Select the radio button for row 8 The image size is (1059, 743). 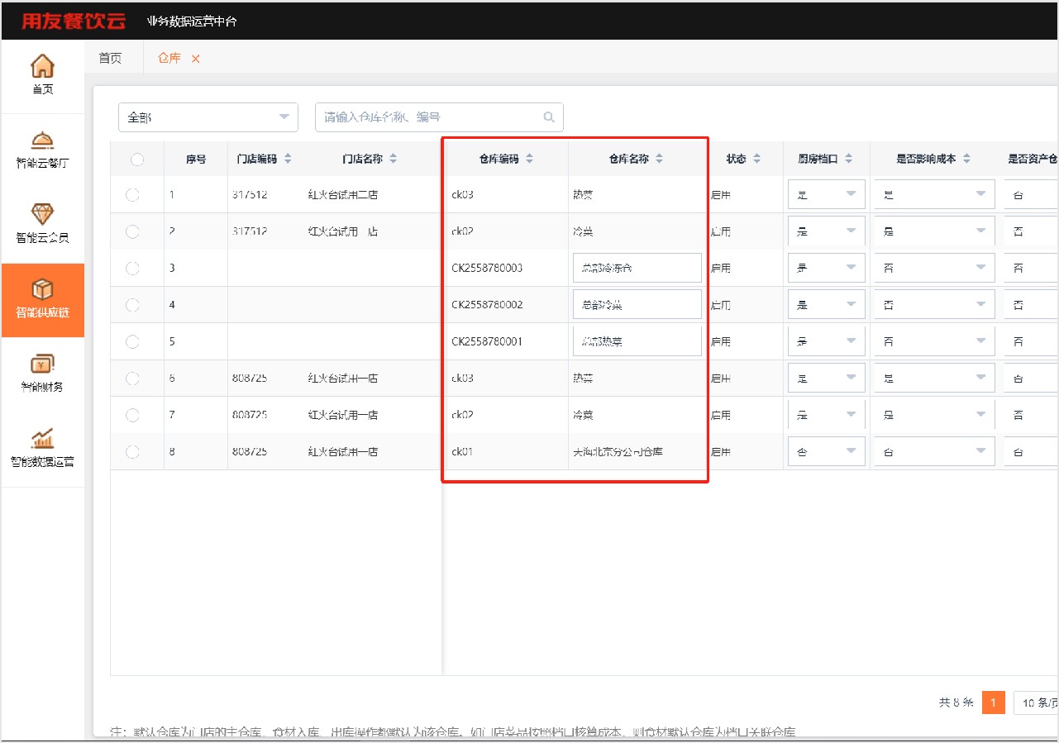coord(132,451)
